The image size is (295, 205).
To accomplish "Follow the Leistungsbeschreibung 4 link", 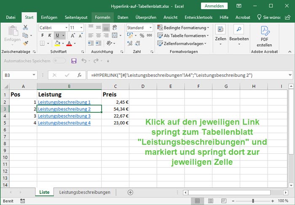I will click(x=64, y=123).
